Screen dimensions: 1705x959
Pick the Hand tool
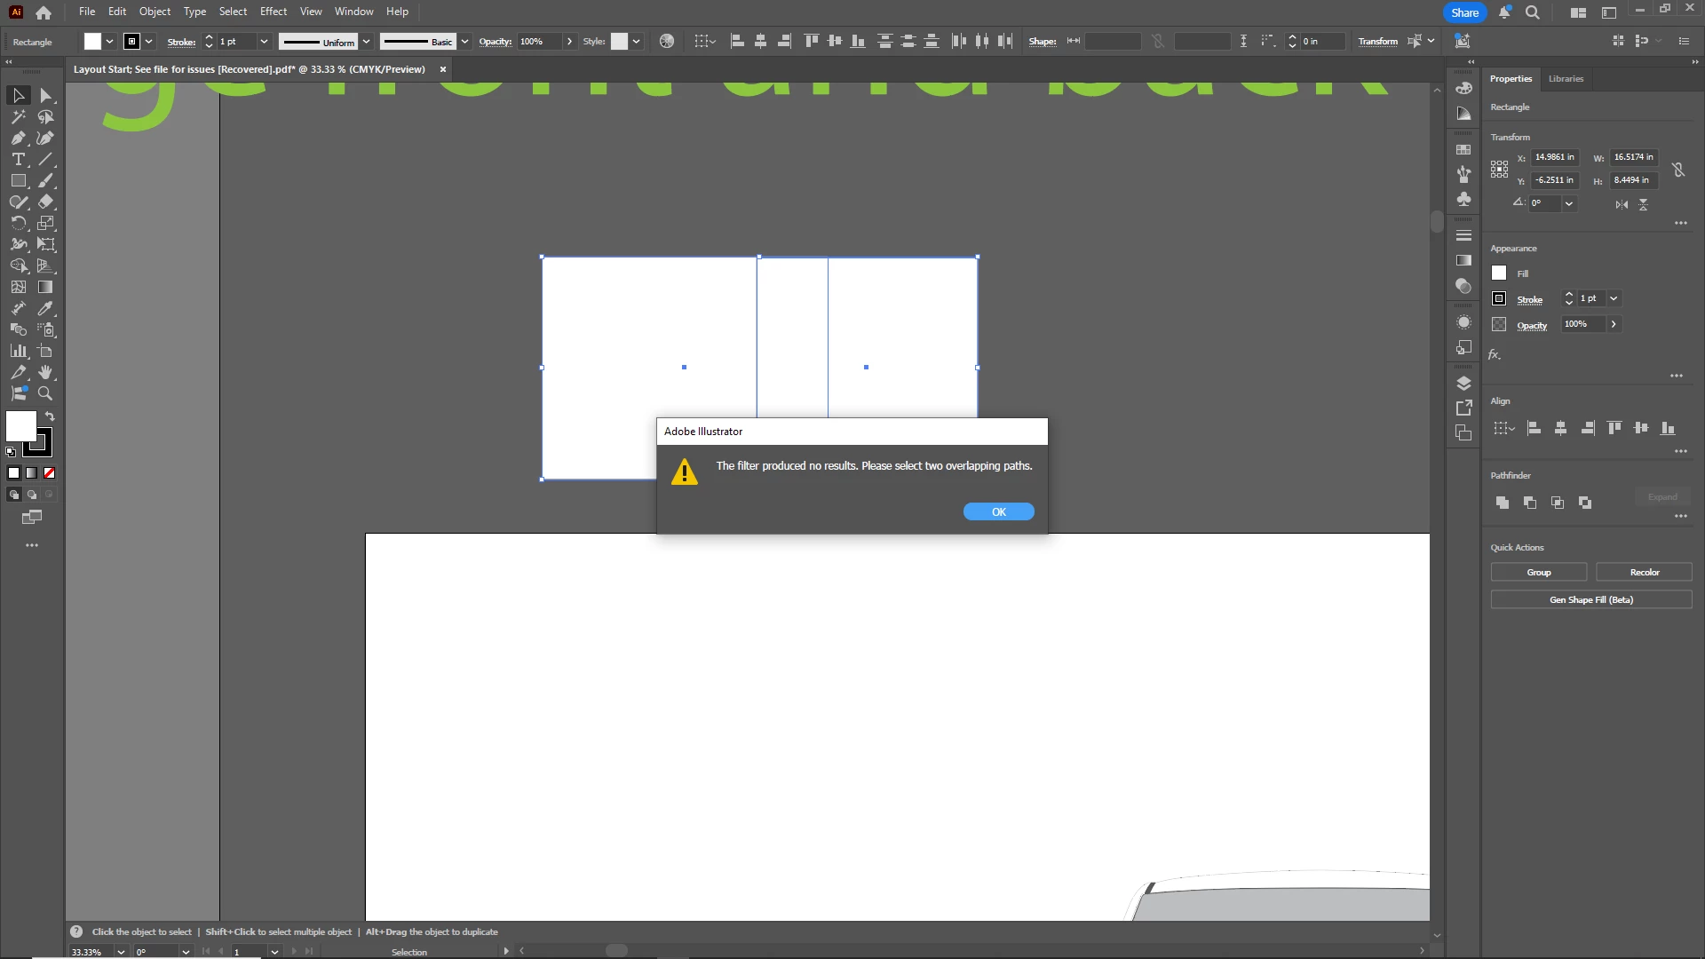click(45, 372)
